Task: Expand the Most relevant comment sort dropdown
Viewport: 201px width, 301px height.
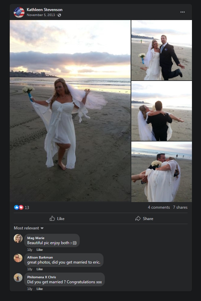Action: click(29, 228)
